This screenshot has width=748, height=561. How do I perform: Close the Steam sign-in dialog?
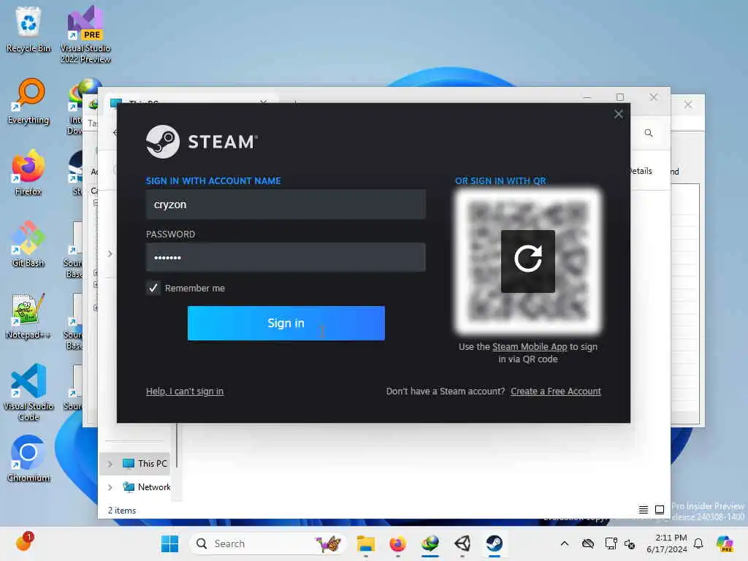(x=618, y=114)
